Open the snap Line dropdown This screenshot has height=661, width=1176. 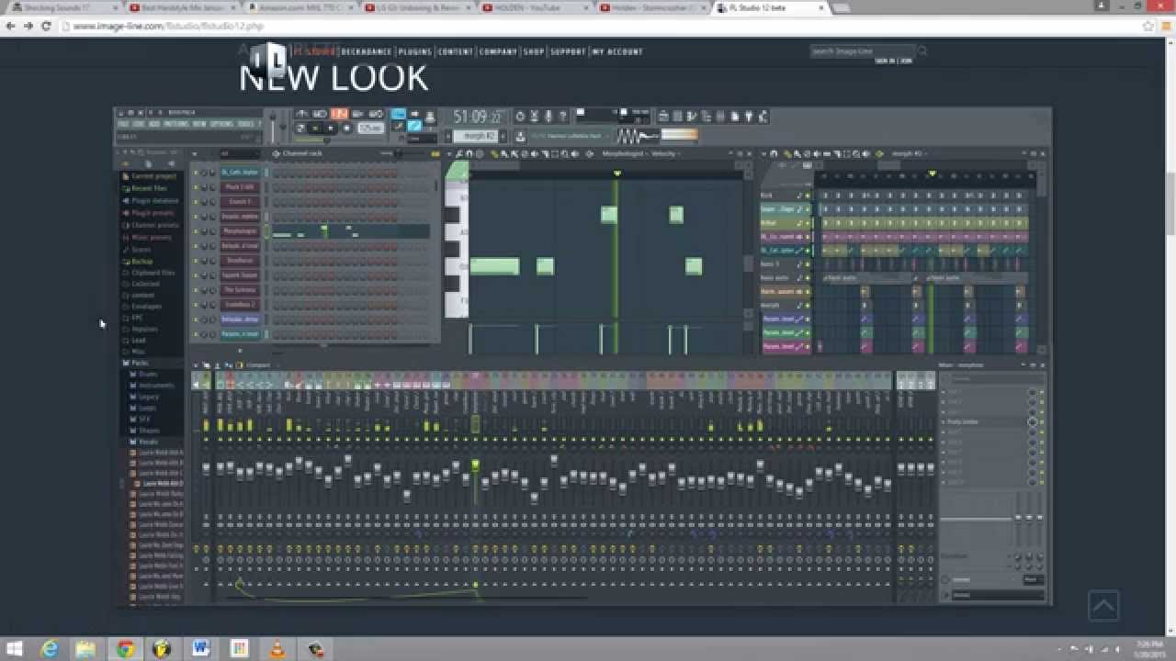pyautogui.click(x=422, y=139)
